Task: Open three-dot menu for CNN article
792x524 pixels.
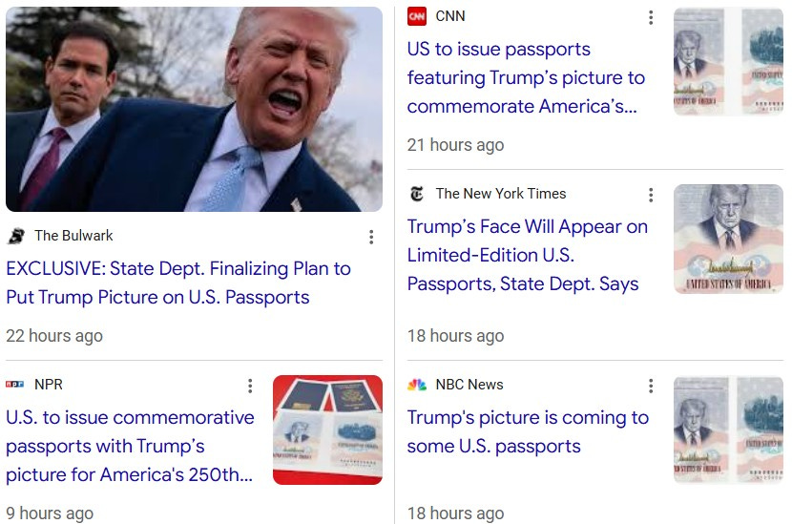Action: (651, 18)
